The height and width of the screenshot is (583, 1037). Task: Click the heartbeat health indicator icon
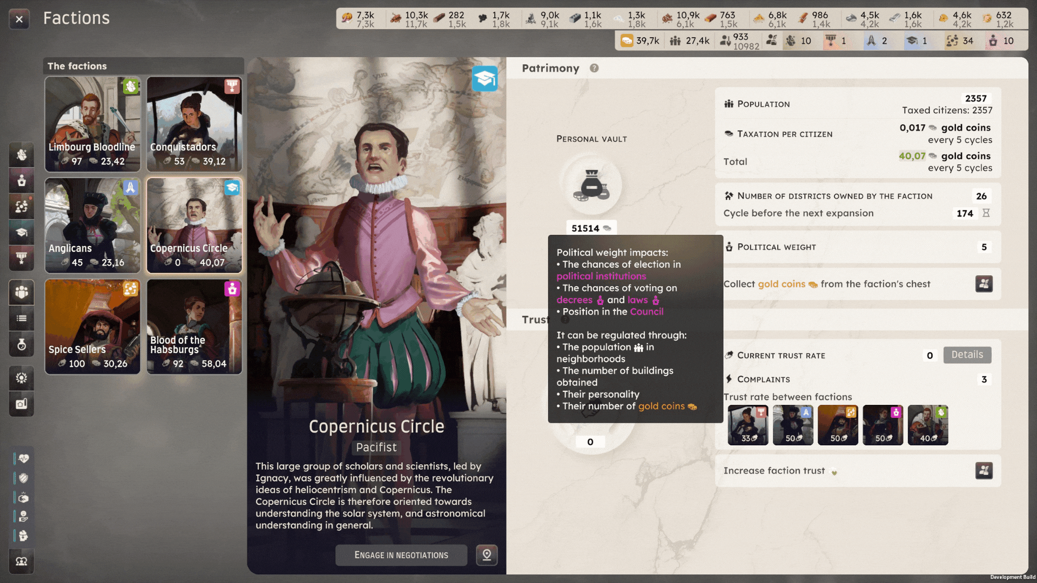(x=23, y=459)
